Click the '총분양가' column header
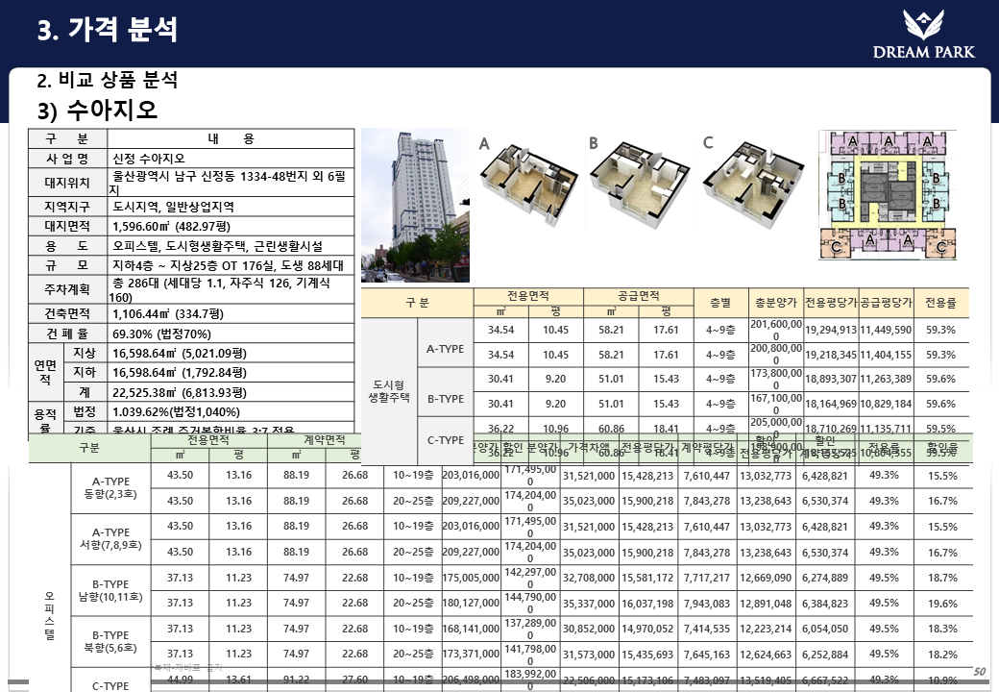The height and width of the screenshot is (692, 999). [775, 303]
